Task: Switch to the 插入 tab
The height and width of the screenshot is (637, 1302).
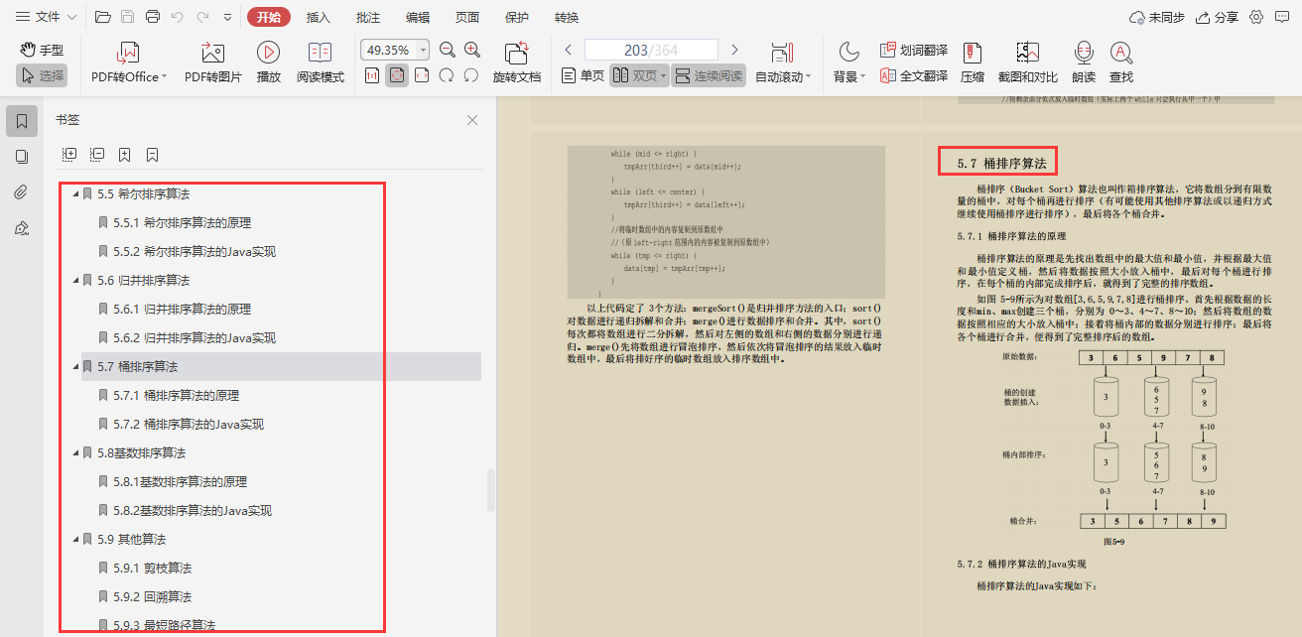Action: 319,17
